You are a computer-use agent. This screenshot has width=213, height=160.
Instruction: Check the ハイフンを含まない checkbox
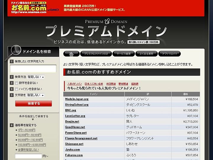[17, 89]
